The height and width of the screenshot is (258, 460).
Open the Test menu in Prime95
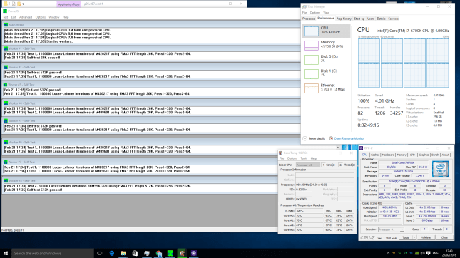coord(5,17)
